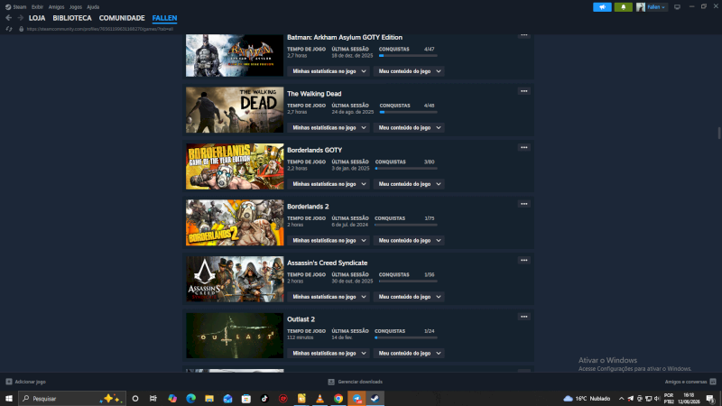Open the Borderlands 2 title link
The image size is (722, 406).
(x=308, y=207)
